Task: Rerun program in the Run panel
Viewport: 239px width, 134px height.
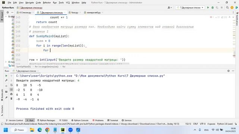Action: click(x=6, y=76)
